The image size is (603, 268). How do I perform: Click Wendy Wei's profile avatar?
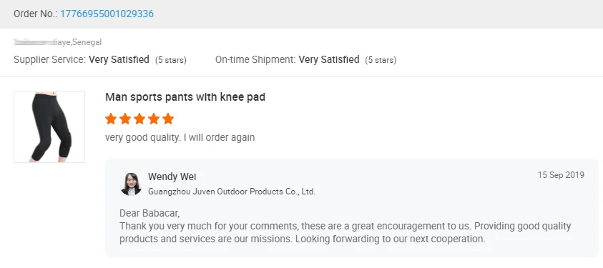click(131, 184)
